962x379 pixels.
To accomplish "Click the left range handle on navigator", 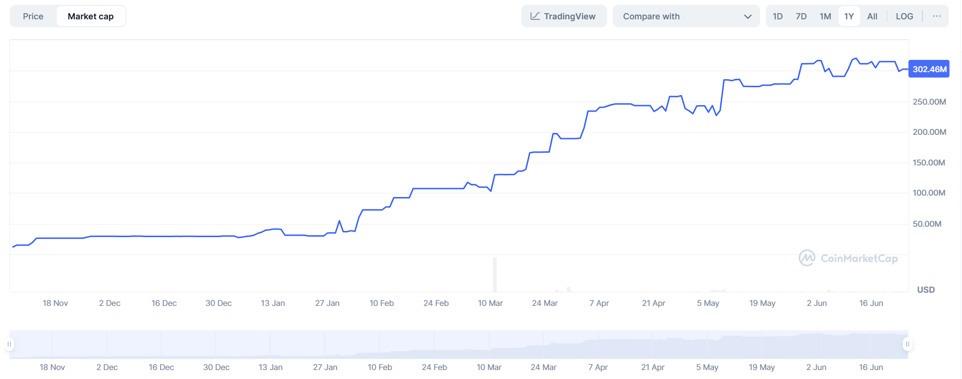I will tap(9, 344).
